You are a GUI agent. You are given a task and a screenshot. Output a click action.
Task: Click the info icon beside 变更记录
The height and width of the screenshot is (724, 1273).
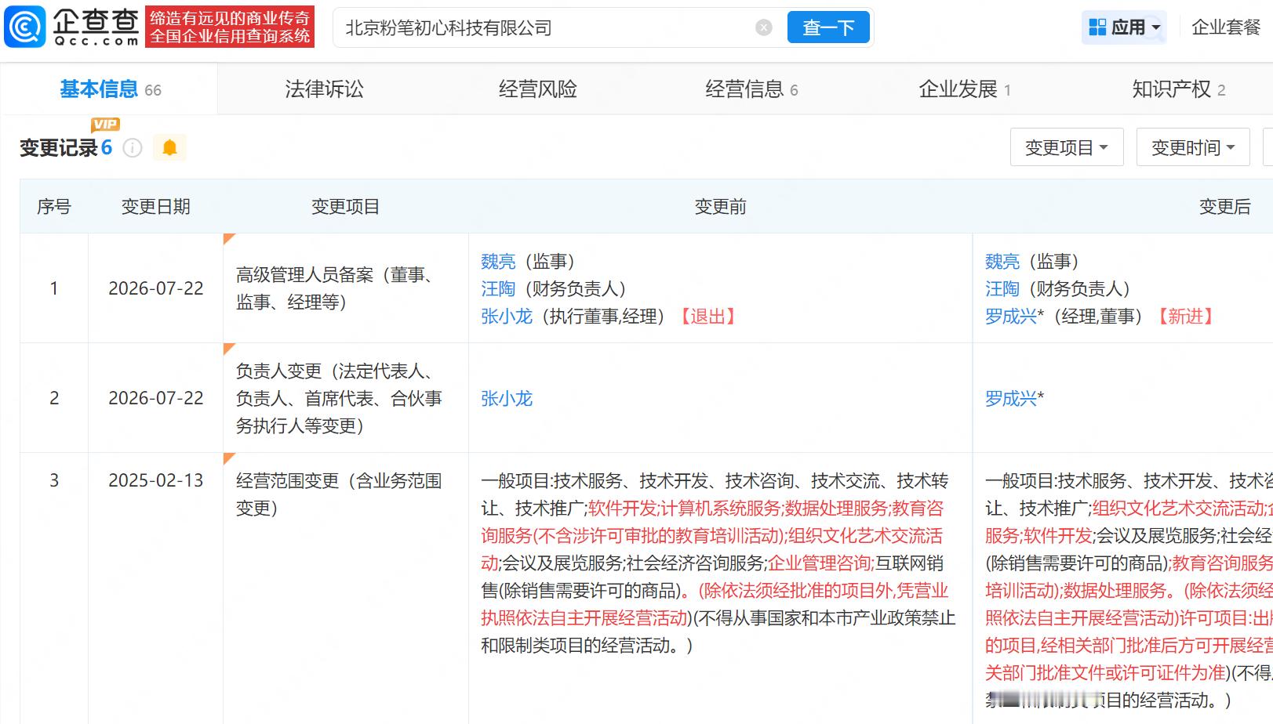tap(133, 147)
